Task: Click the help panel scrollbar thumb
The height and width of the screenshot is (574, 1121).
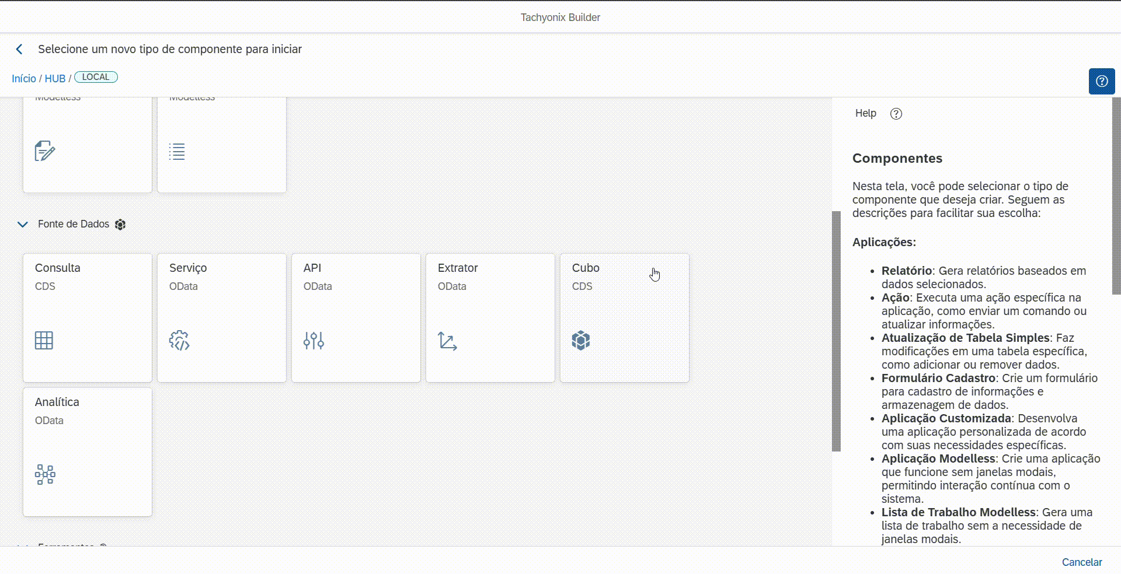Action: point(1116,195)
